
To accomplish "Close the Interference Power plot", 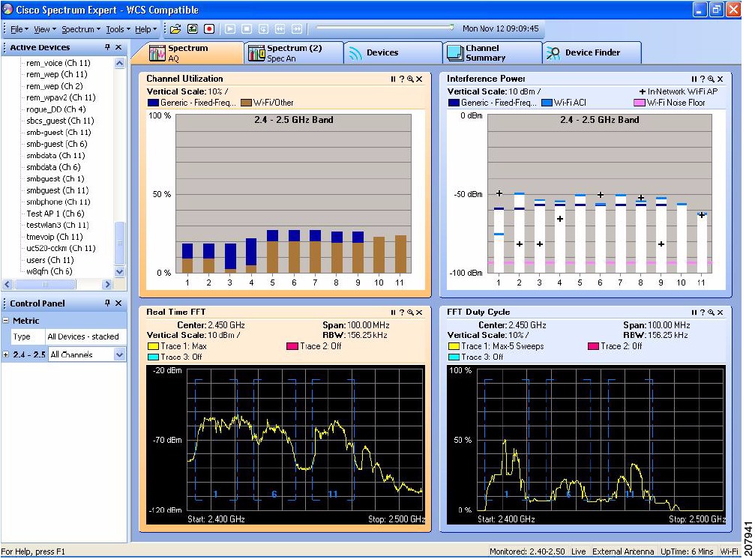I will (720, 79).
